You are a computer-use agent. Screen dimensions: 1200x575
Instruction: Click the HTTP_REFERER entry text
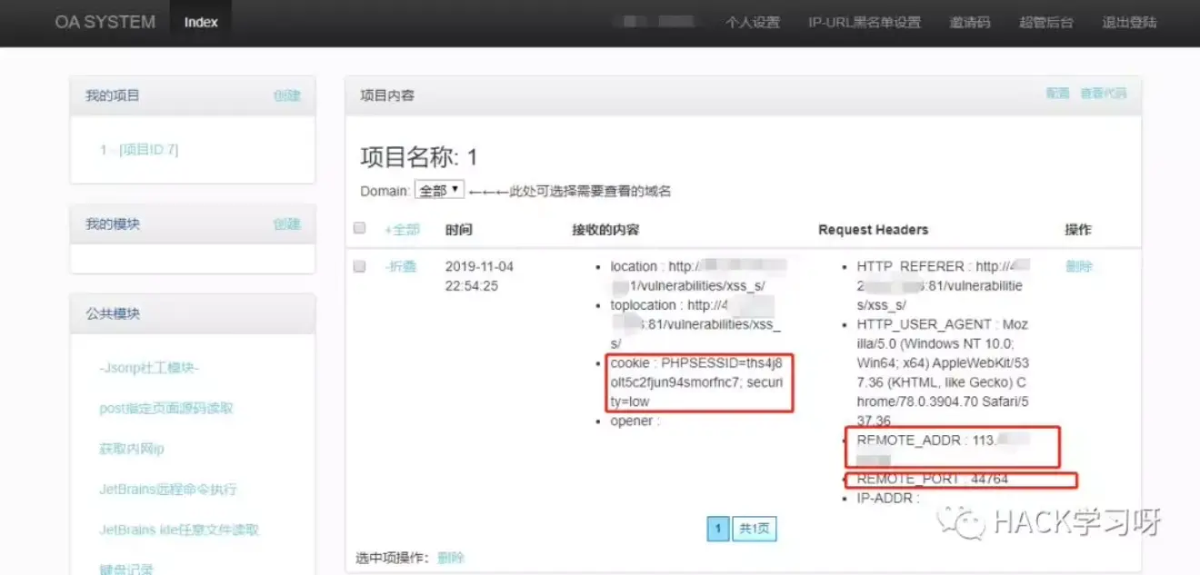tap(943, 285)
